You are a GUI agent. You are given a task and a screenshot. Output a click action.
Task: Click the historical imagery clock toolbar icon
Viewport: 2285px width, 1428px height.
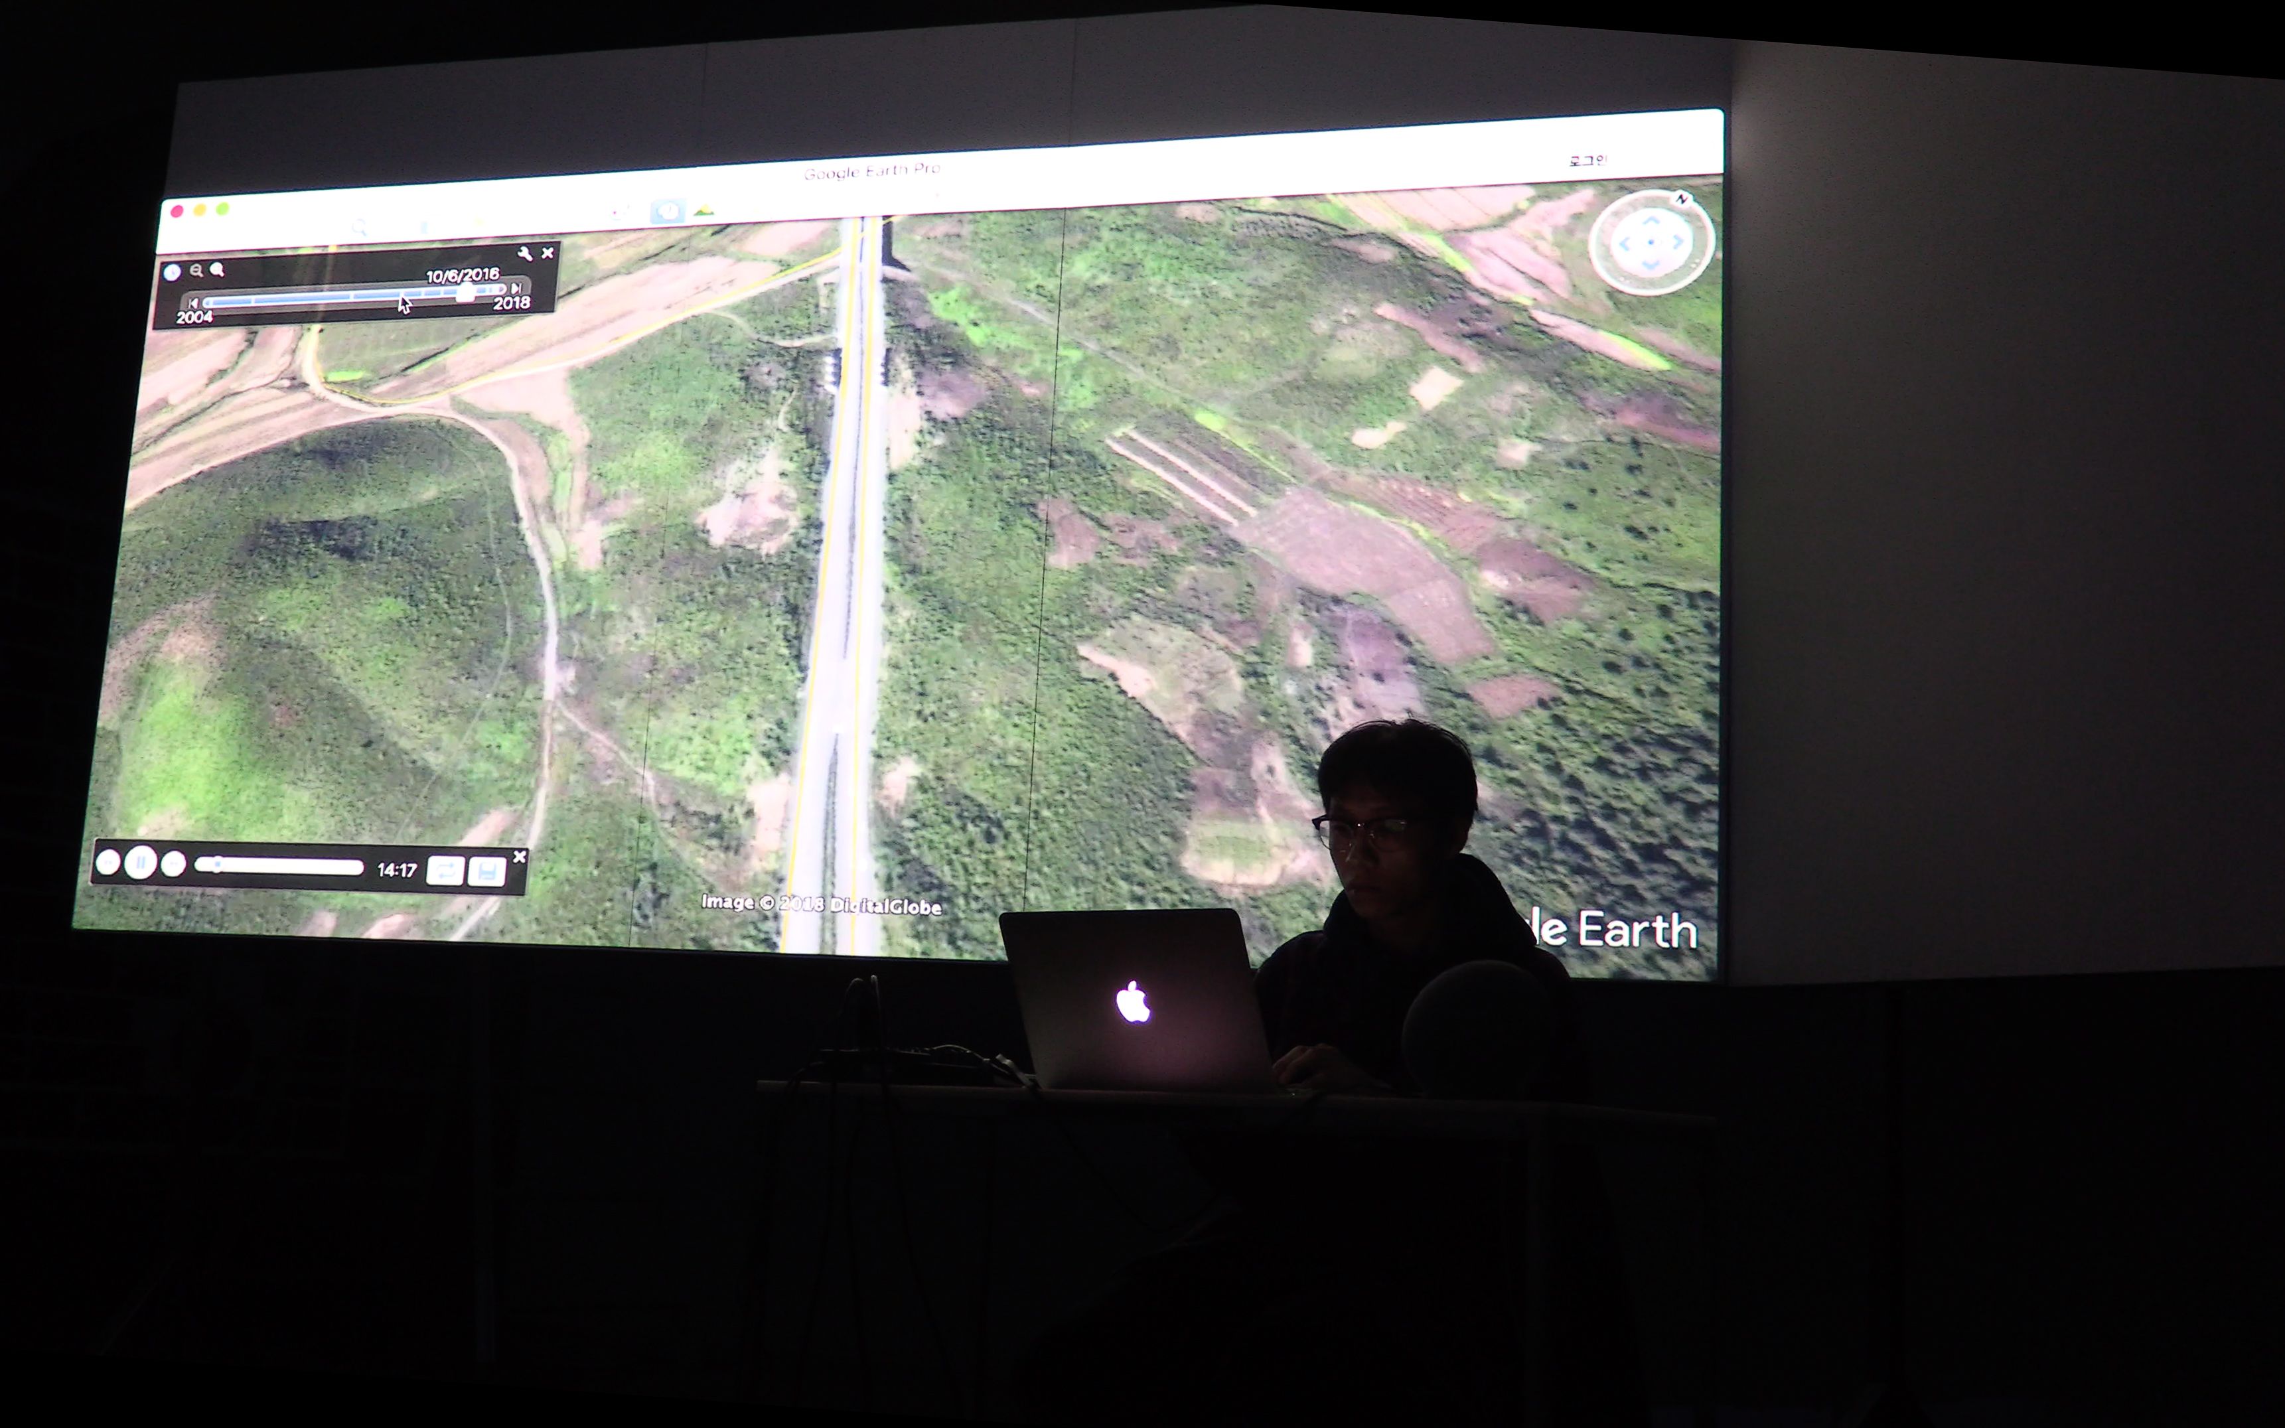pos(668,212)
